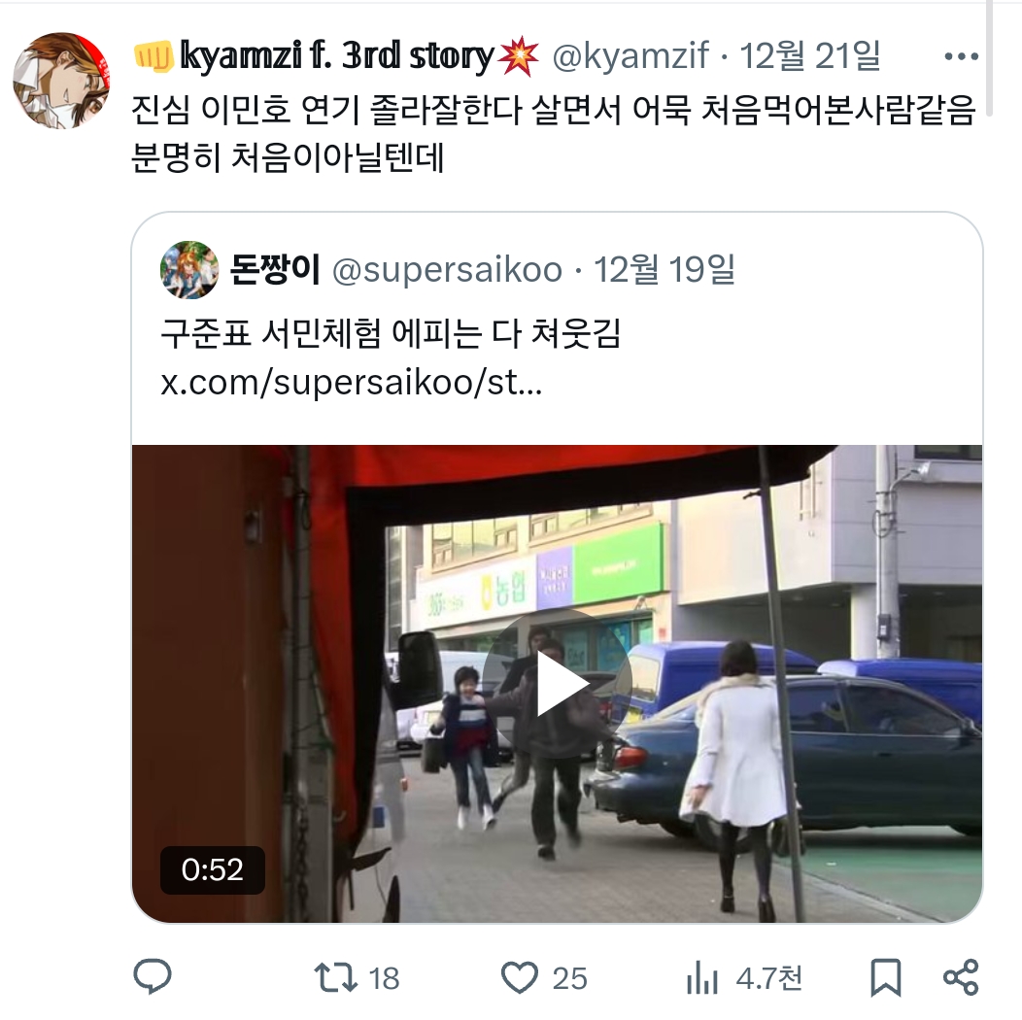Follow the x.com/supersaikoo/st… link
This screenshot has height=1020, width=1022.
(x=352, y=383)
